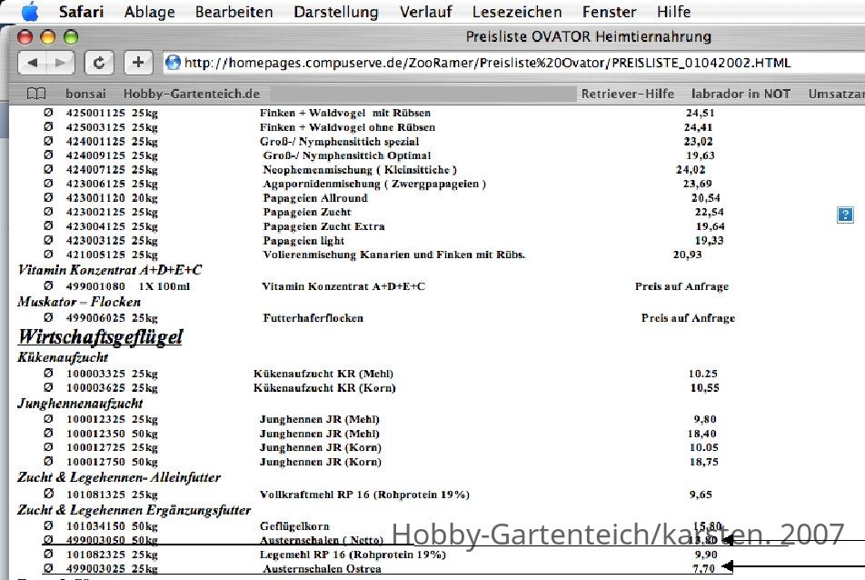Minimize the window with the yellow button
Image resolution: width=865 pixels, height=580 pixels.
click(48, 37)
